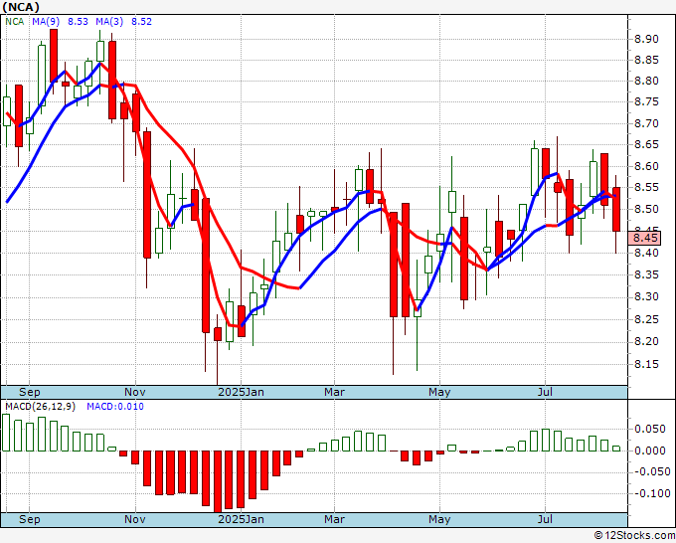Click the 8.30 price axis label

pos(646,296)
